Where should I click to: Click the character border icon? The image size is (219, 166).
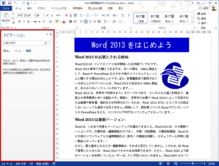pos(75,15)
